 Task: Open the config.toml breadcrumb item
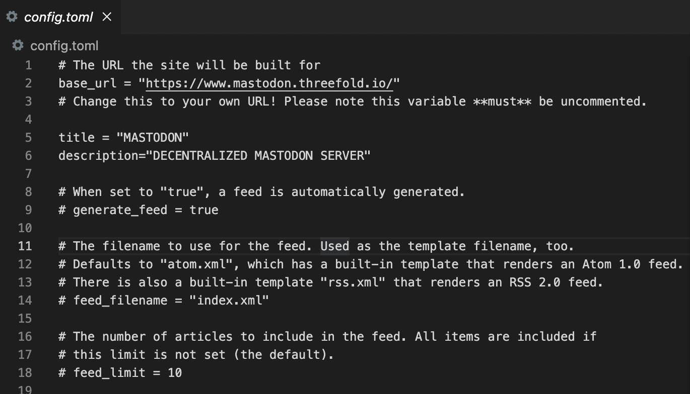[64, 46]
